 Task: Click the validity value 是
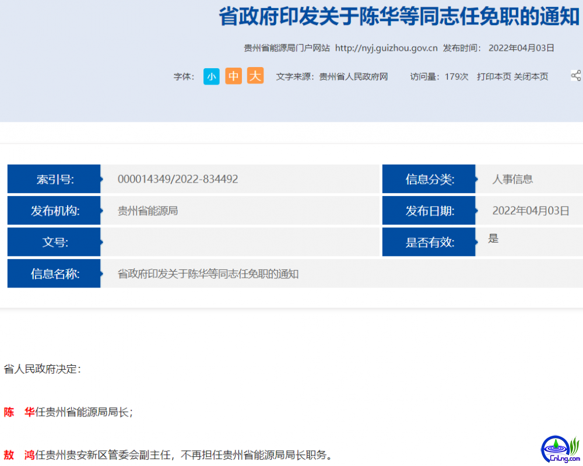pos(493,239)
